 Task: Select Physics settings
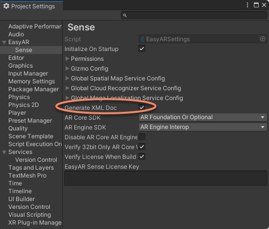click(19, 97)
